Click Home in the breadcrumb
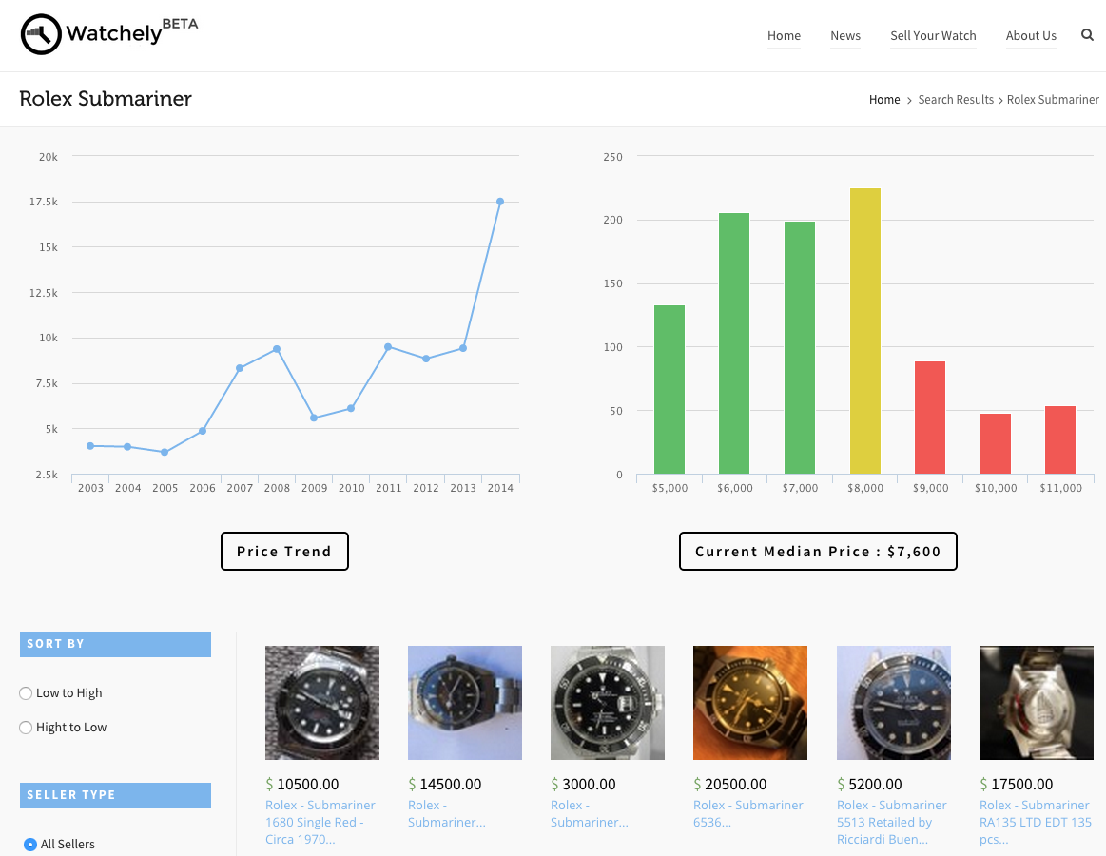Screen dimensions: 1106x856 point(883,100)
